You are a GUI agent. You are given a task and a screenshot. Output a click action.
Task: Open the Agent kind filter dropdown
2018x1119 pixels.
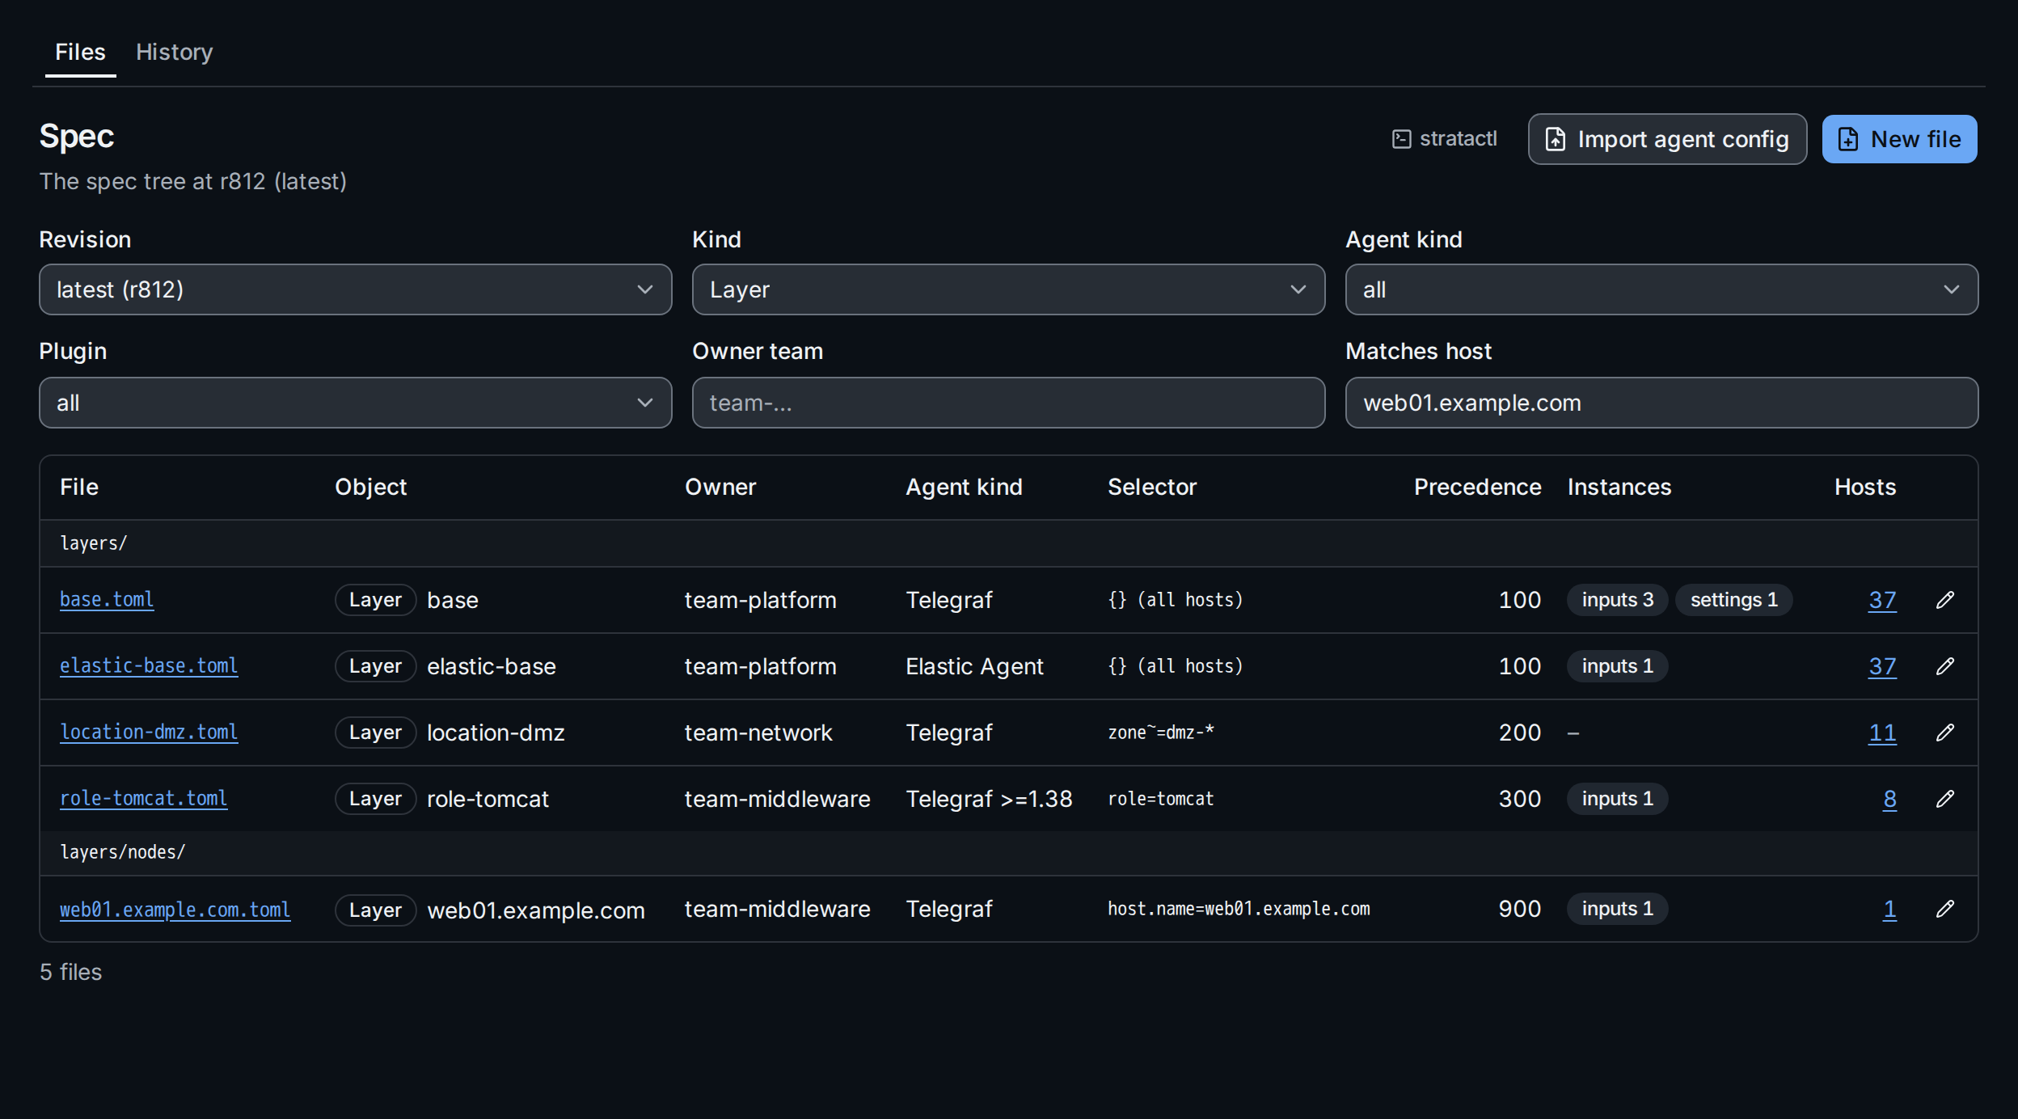(x=1661, y=289)
